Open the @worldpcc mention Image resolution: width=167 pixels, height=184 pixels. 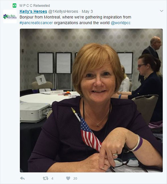coord(121,23)
